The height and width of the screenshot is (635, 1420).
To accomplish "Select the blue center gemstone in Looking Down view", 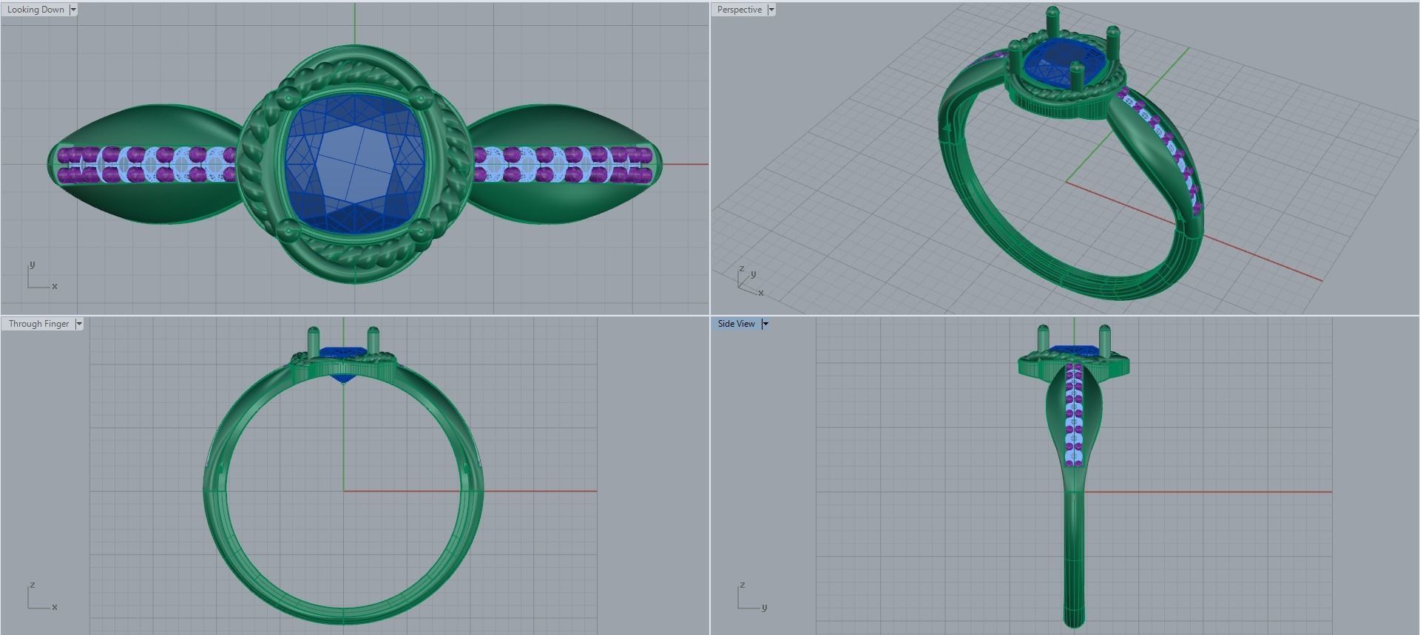I will click(356, 162).
